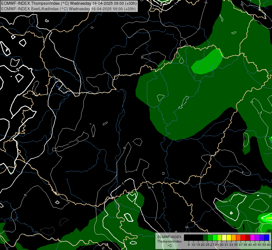Pick the blue 55-60 legend swatch
Screen dimensions: 272x250
point(267,237)
